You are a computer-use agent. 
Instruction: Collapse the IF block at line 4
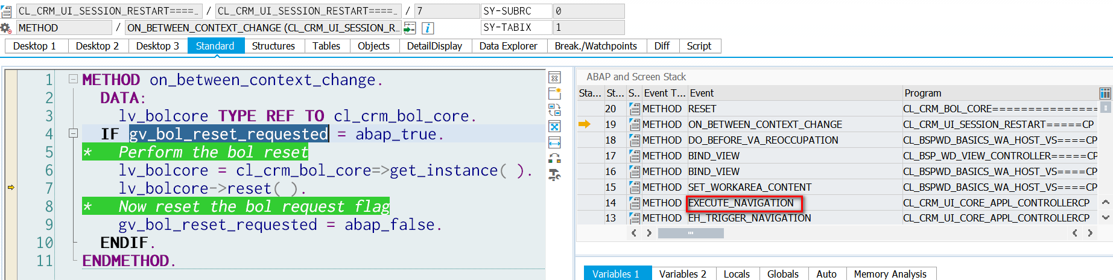[73, 133]
